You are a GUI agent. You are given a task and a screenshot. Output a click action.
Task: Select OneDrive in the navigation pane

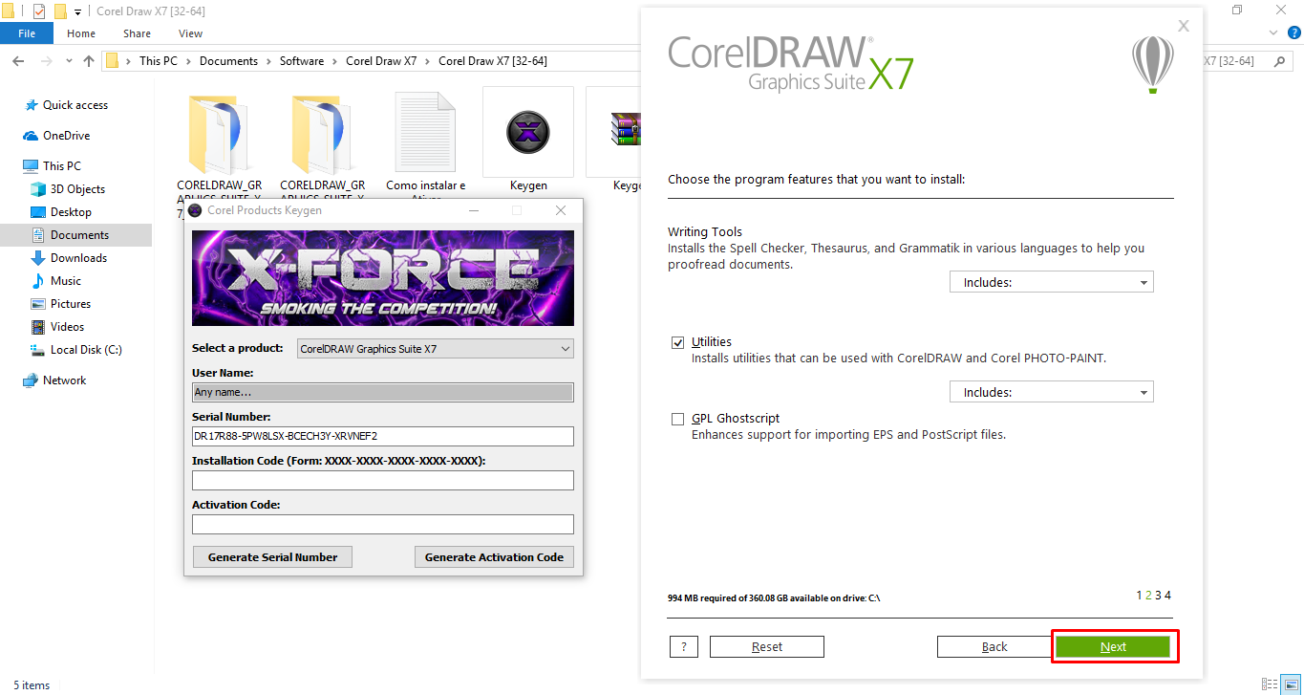(x=66, y=136)
